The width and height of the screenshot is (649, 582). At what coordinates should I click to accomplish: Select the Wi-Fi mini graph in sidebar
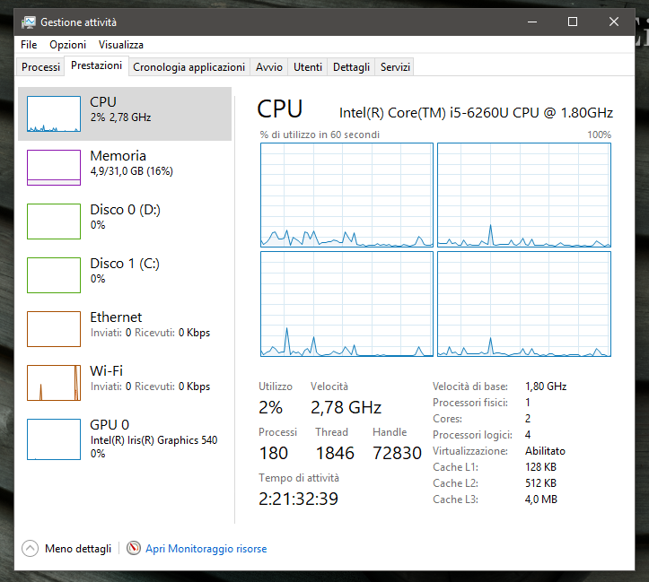(x=54, y=382)
